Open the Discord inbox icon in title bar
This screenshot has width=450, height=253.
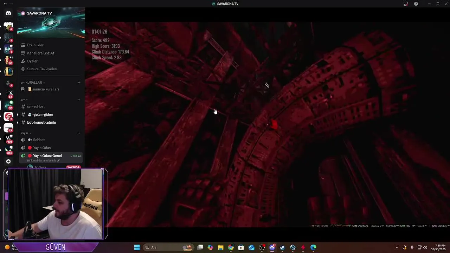406,4
